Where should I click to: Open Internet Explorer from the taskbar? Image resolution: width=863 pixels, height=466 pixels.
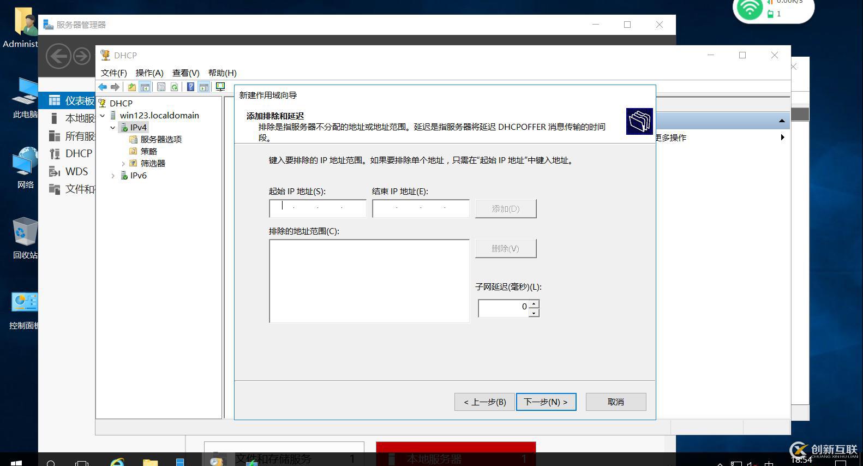[x=117, y=462]
